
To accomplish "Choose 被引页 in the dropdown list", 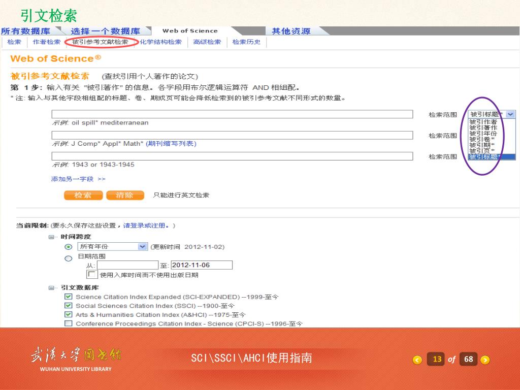I will 482,151.
